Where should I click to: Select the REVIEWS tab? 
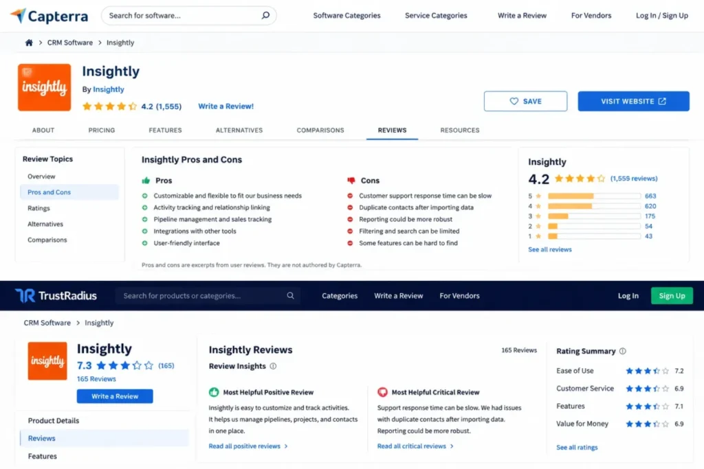[x=392, y=130]
